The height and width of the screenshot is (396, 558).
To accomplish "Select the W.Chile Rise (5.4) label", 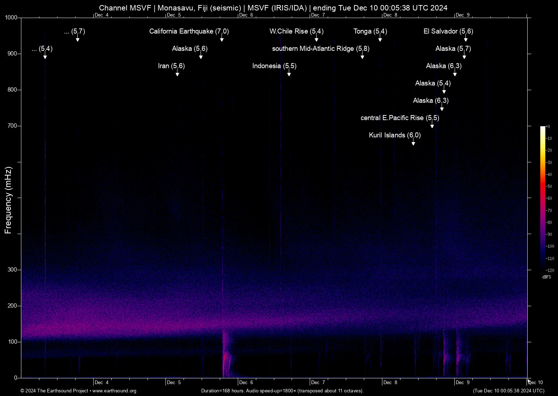I will coord(296,32).
